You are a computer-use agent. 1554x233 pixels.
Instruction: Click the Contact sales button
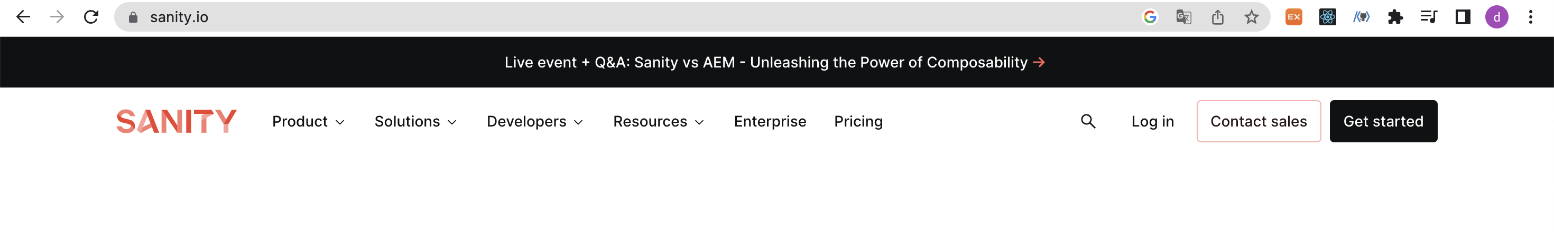1259,122
